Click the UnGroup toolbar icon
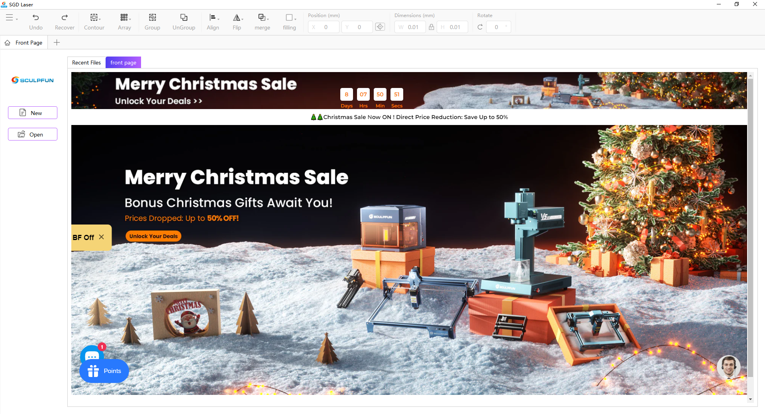The image size is (765, 414). (x=184, y=18)
